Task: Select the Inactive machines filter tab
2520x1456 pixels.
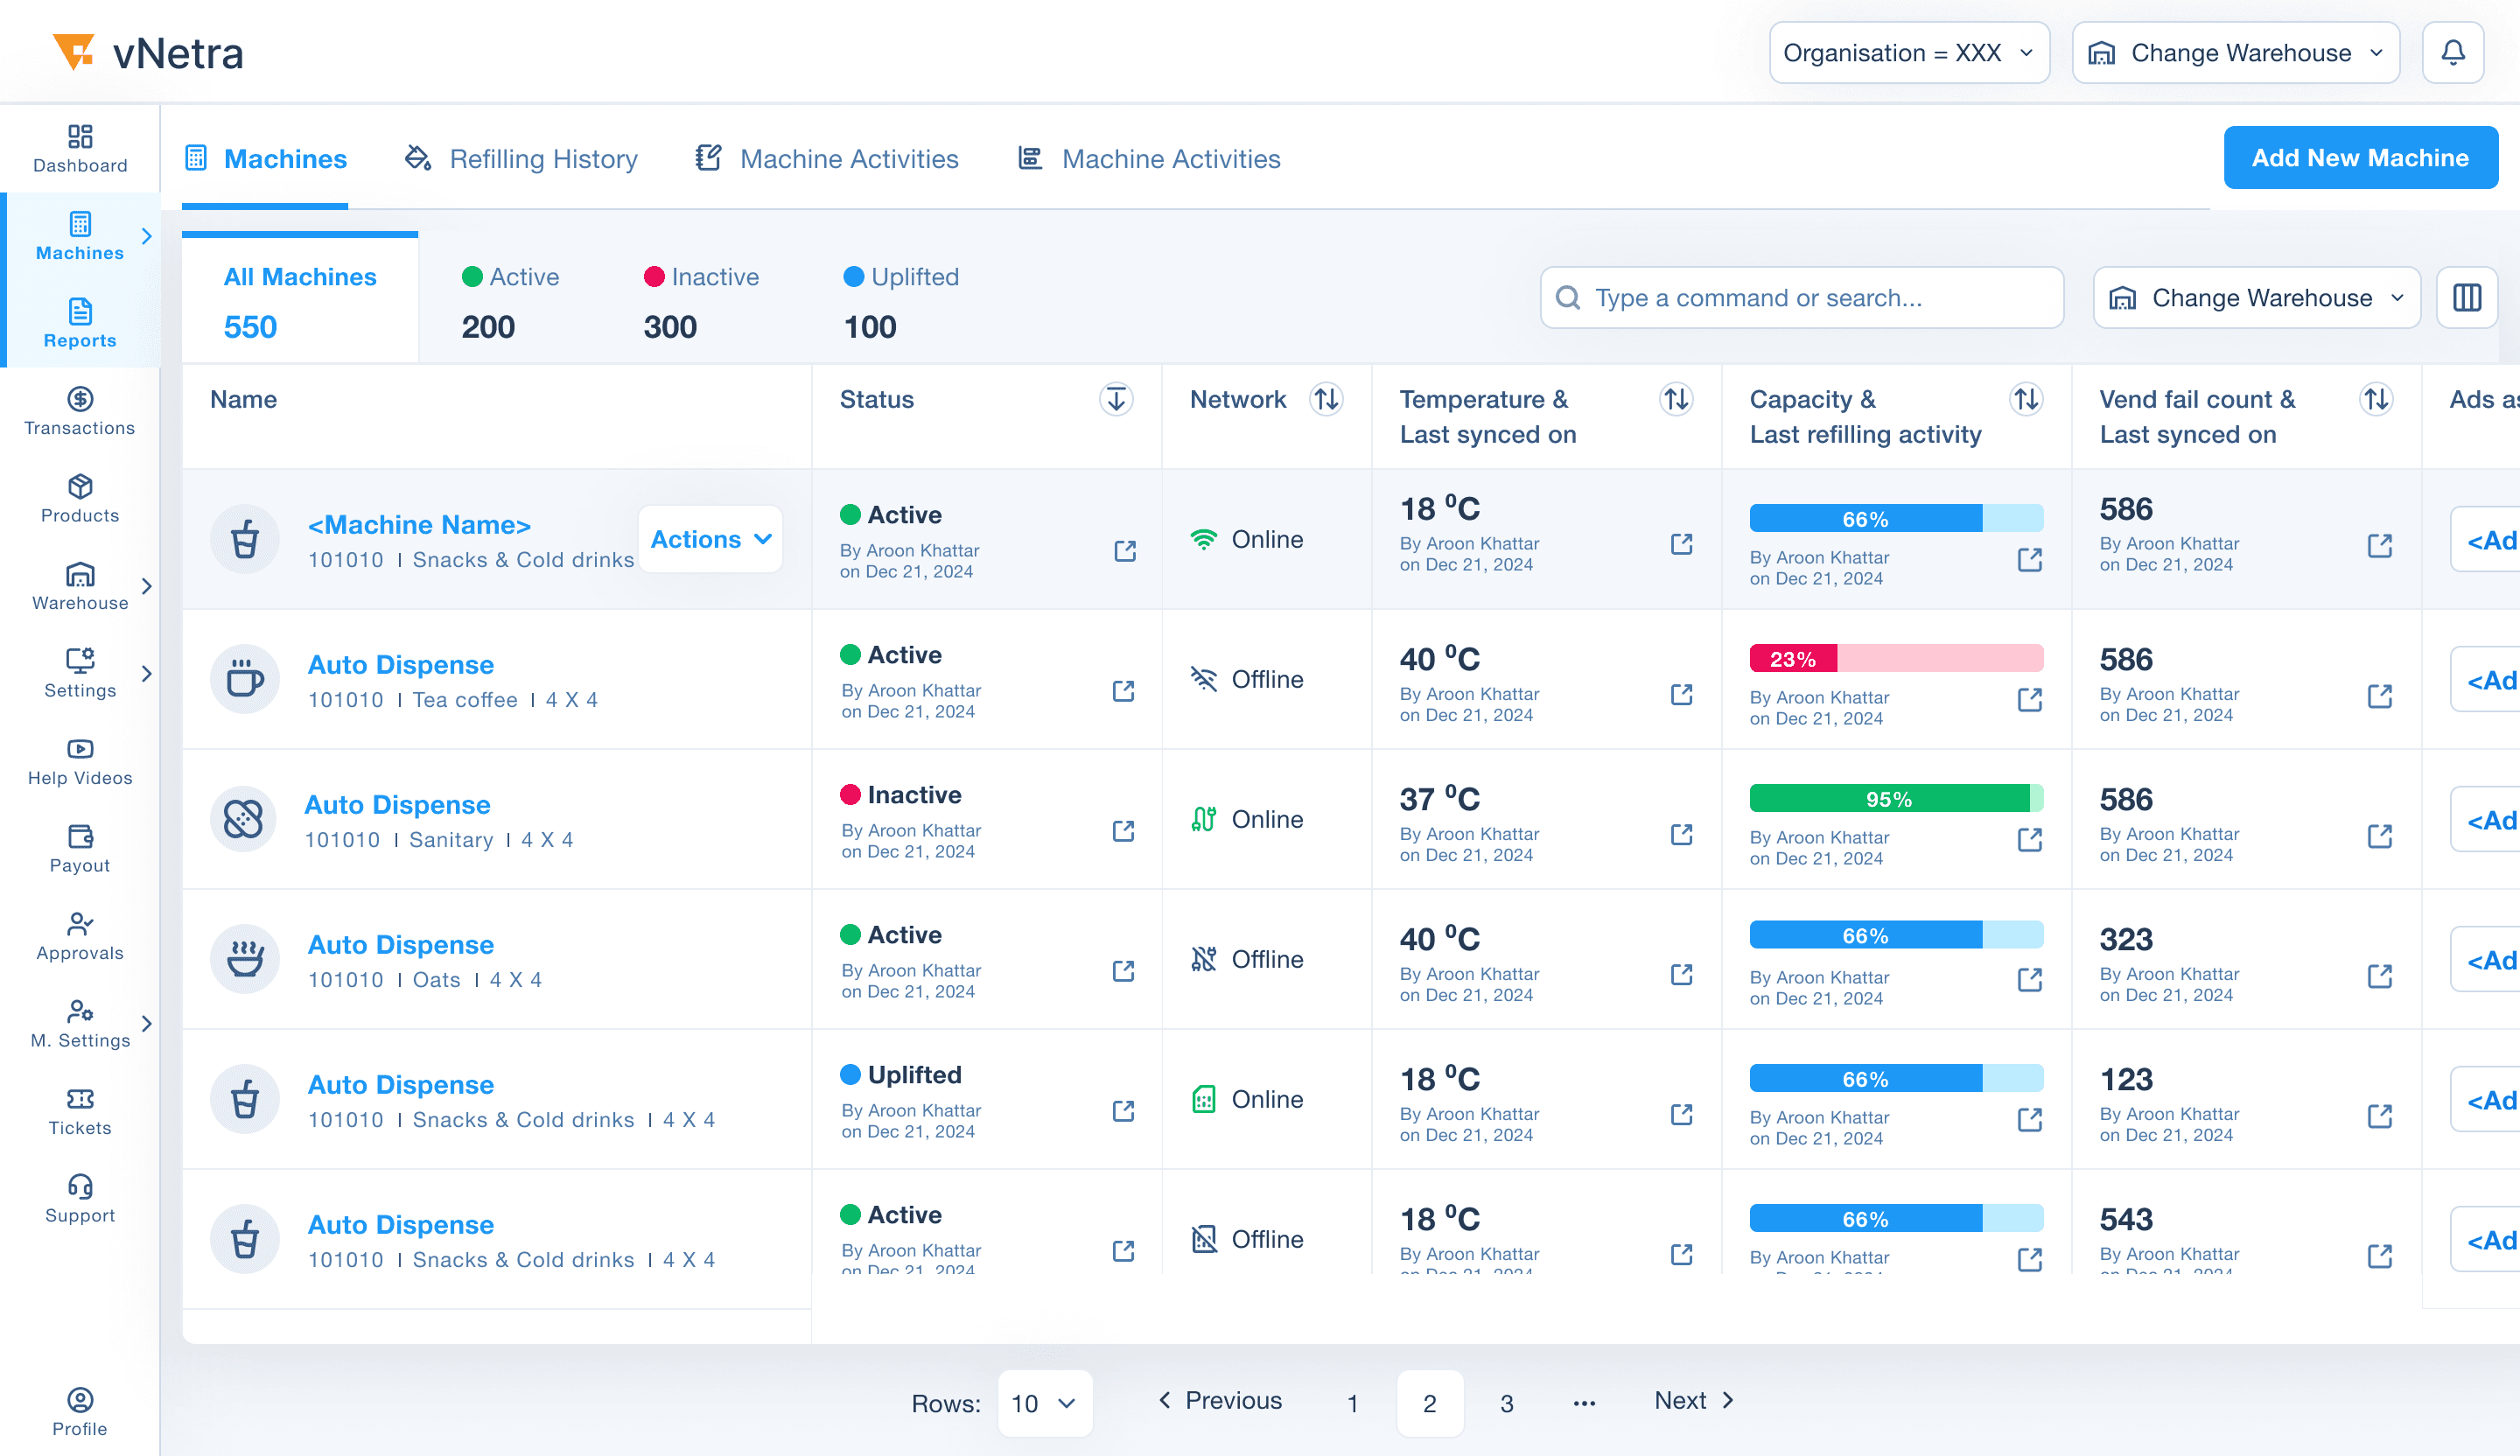Action: point(701,300)
